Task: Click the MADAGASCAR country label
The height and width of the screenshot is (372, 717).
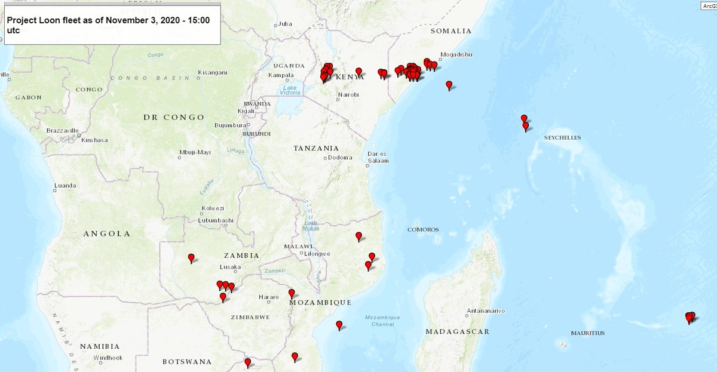Action: coord(458,331)
